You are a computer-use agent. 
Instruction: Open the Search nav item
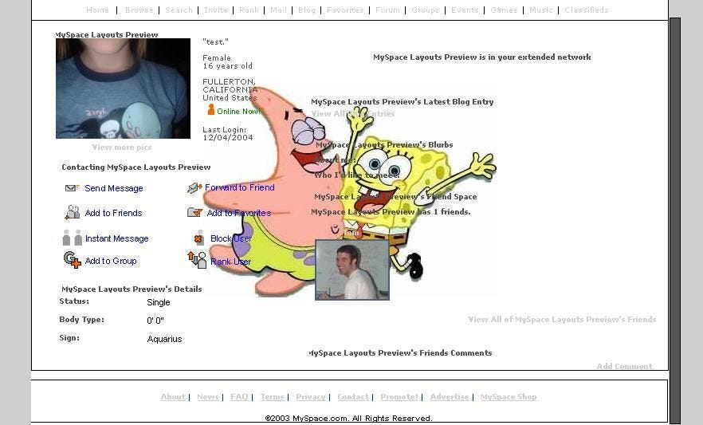(179, 10)
